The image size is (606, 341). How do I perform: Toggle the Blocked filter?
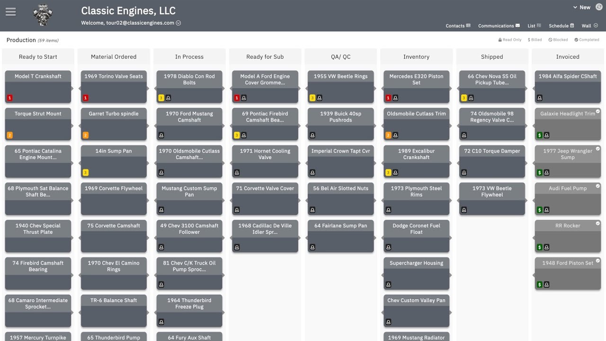tap(558, 40)
